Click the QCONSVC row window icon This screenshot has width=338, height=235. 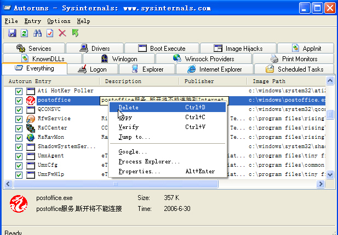pyautogui.click(x=31, y=110)
